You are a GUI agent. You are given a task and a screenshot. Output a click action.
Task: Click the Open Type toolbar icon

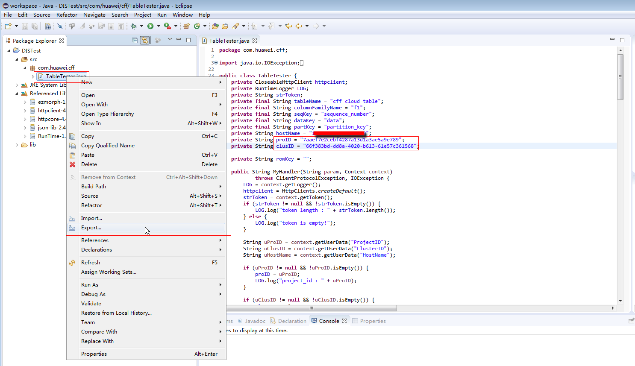[x=215, y=26]
